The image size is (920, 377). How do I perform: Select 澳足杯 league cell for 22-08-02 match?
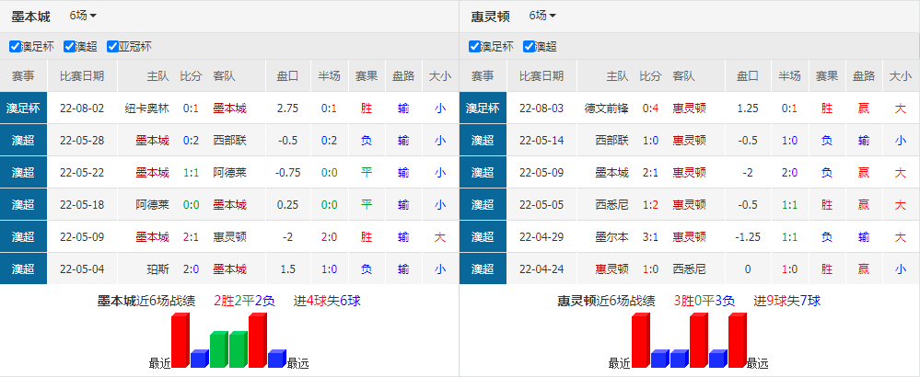(23, 109)
